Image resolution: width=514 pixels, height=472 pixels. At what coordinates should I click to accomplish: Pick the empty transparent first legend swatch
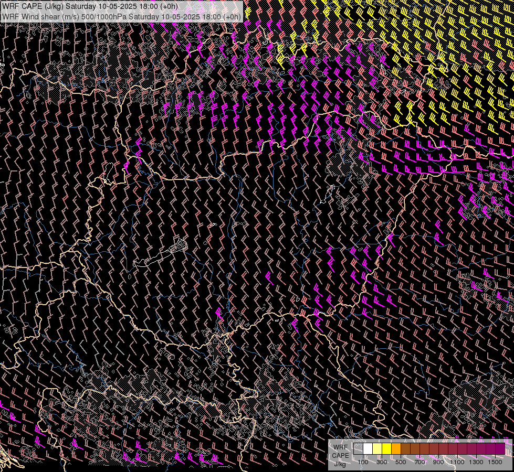[x=358, y=449]
